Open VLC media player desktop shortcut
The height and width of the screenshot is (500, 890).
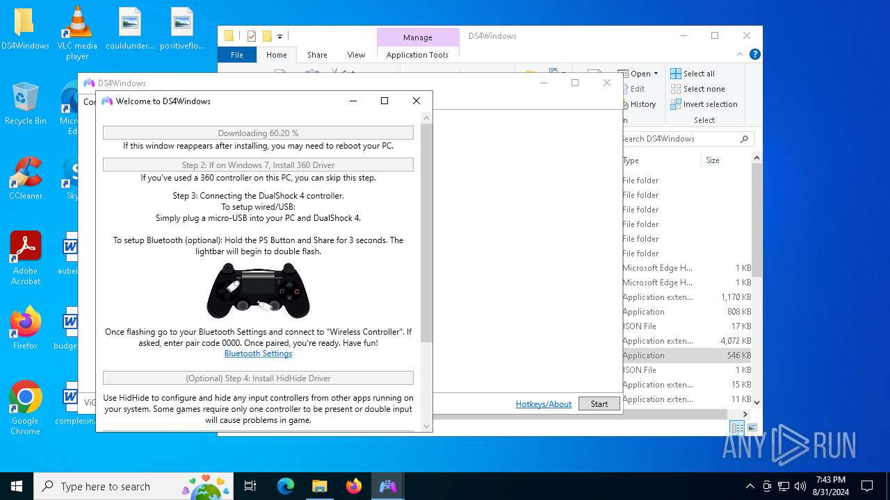click(x=77, y=33)
